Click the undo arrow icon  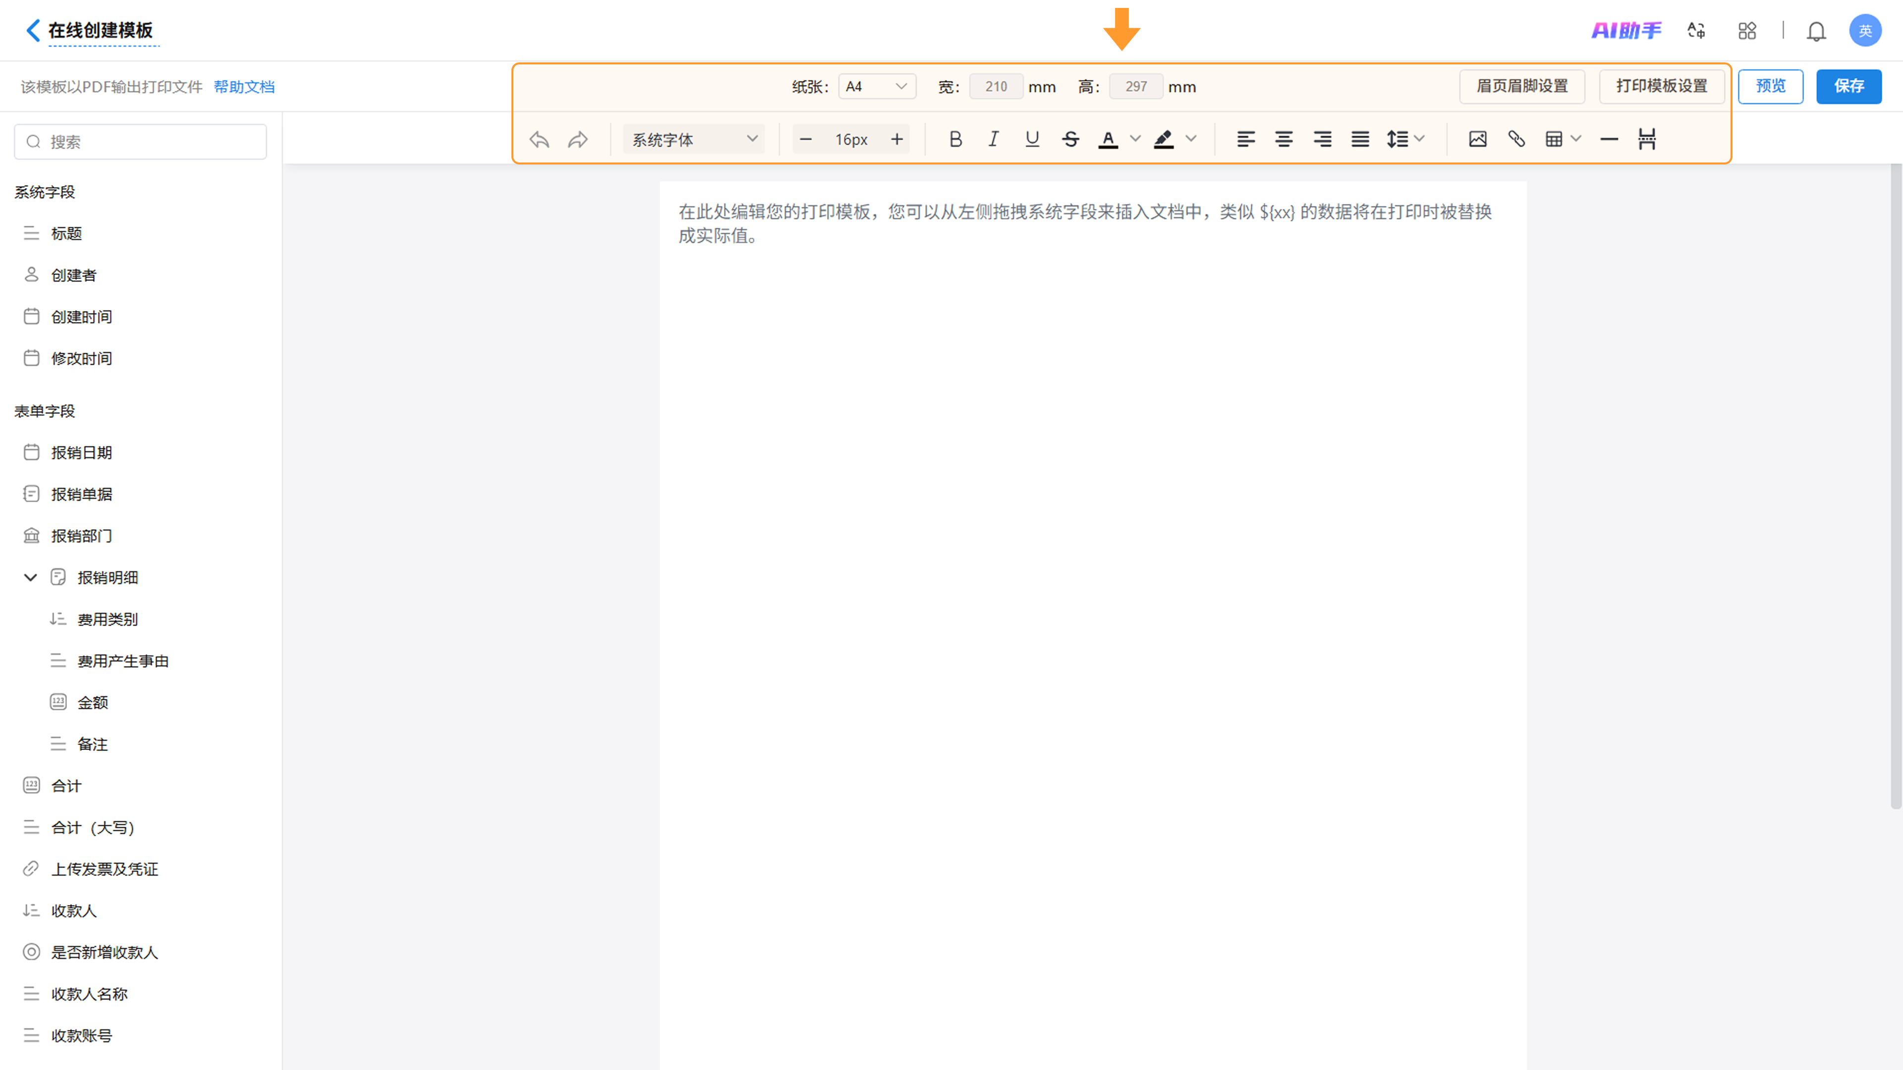coord(539,139)
